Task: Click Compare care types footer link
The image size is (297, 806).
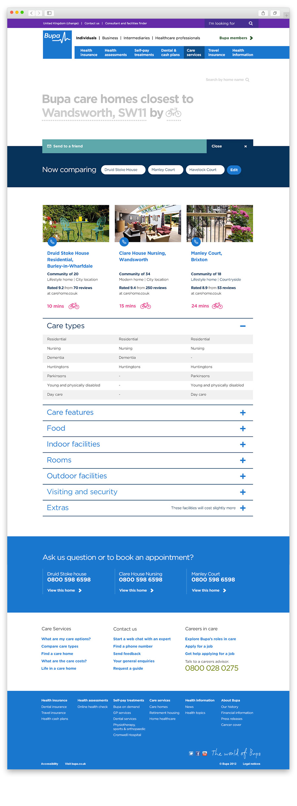Action: [60, 646]
